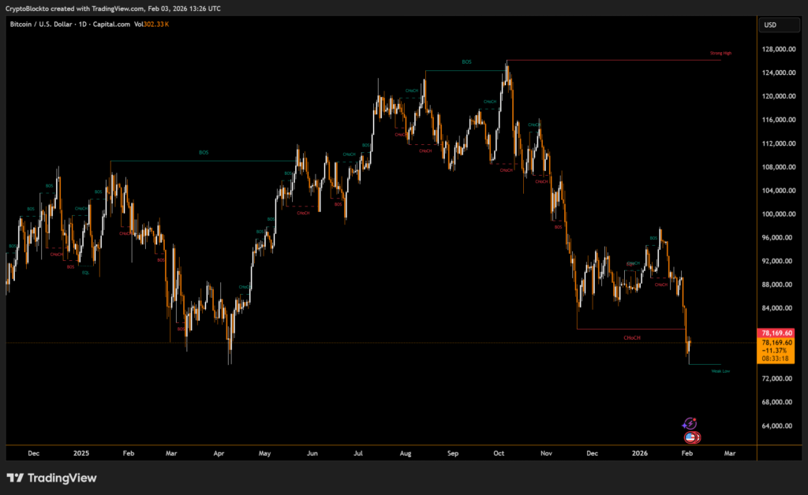Click the Oct label on time axis
Image resolution: width=808 pixels, height=495 pixels.
(x=499, y=453)
